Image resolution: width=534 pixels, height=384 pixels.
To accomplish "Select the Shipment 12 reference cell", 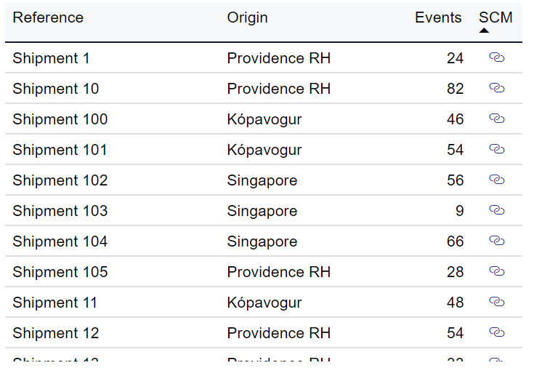I will tap(56, 333).
